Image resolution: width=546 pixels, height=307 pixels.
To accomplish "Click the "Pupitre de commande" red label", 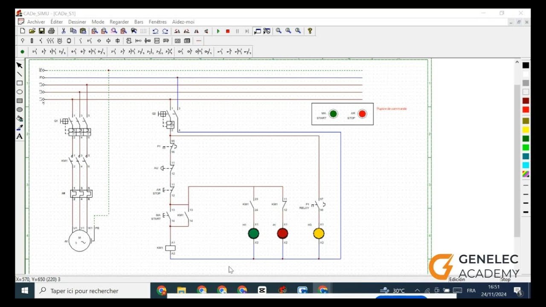I will pos(392,109).
